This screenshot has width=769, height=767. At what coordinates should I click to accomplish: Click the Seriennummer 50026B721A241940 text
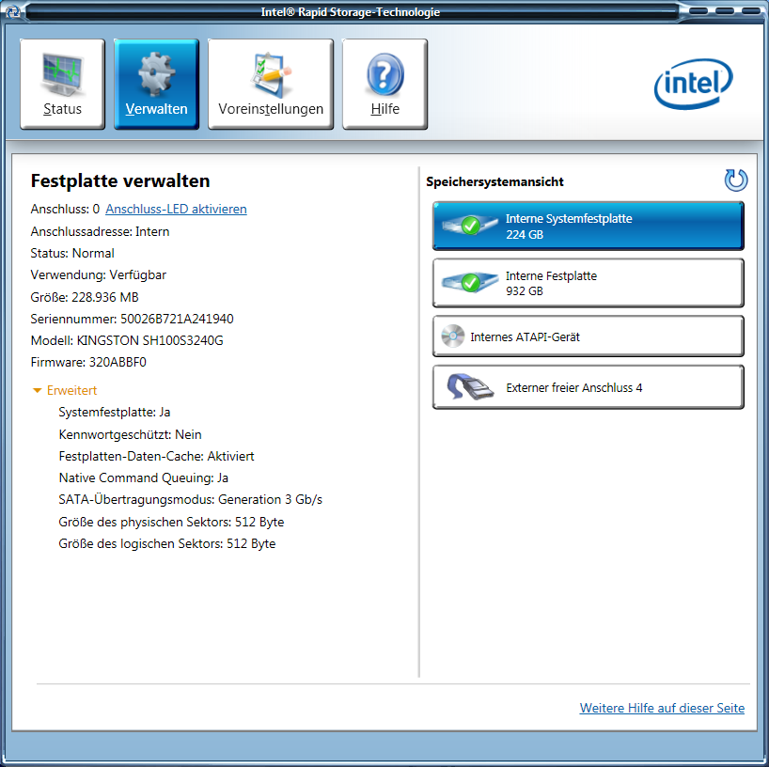pyautogui.click(x=132, y=319)
